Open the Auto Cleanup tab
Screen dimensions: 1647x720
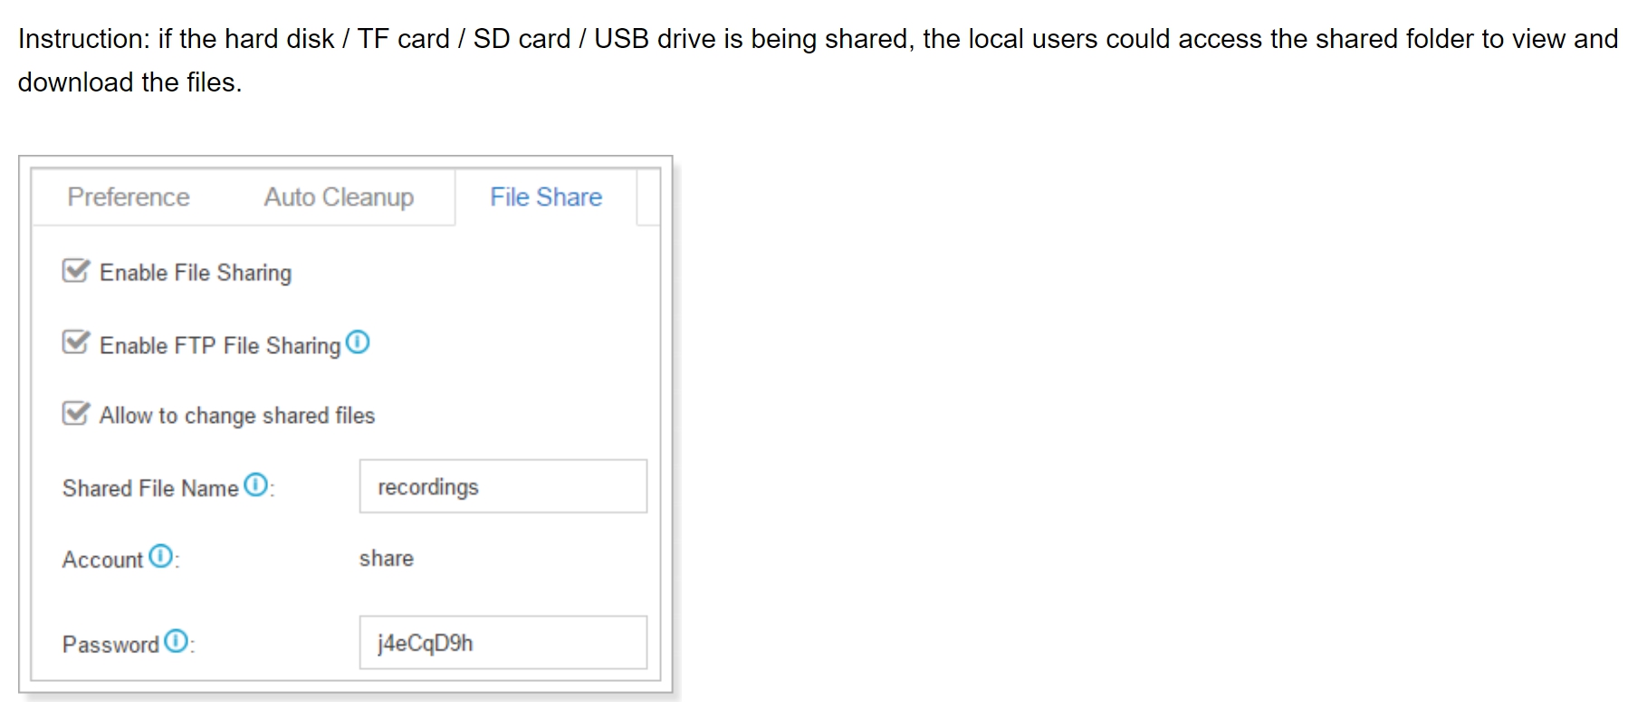[x=339, y=197]
